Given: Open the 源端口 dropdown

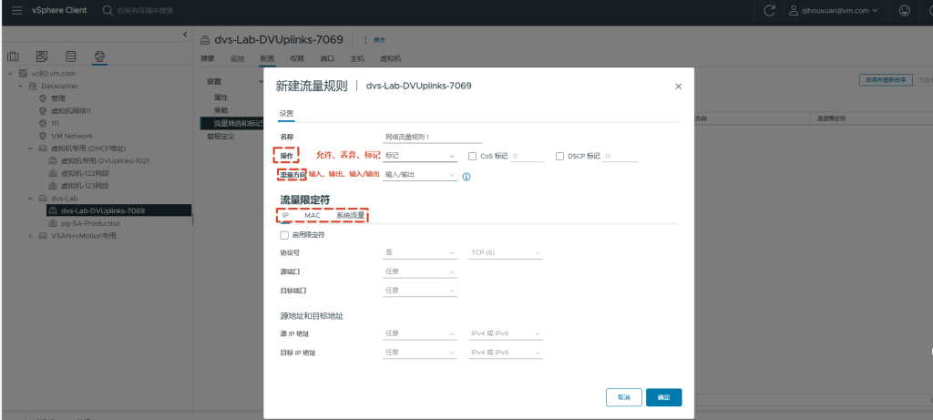Looking at the screenshot, I should 420,271.
